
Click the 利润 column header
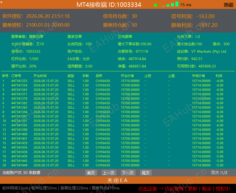point(219,76)
